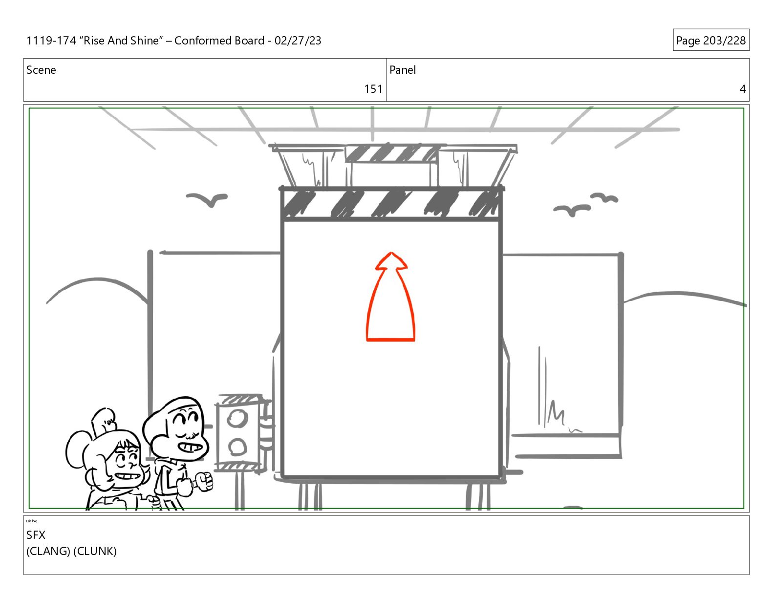Click the Page 203/228 box
This screenshot has width=774, height=598.
(x=710, y=40)
